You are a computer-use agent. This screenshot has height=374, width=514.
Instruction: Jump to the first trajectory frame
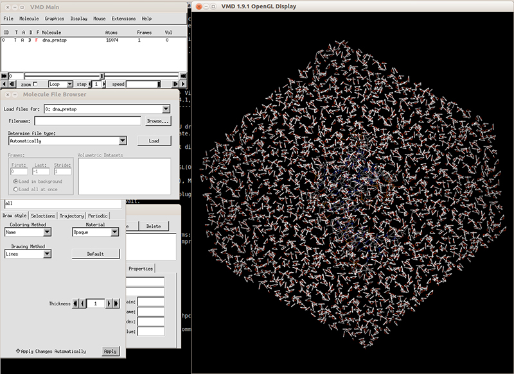[4, 76]
